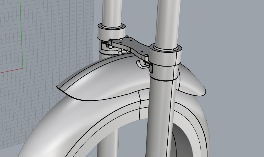
Task: Select the front fender surface
Action: (108, 79)
